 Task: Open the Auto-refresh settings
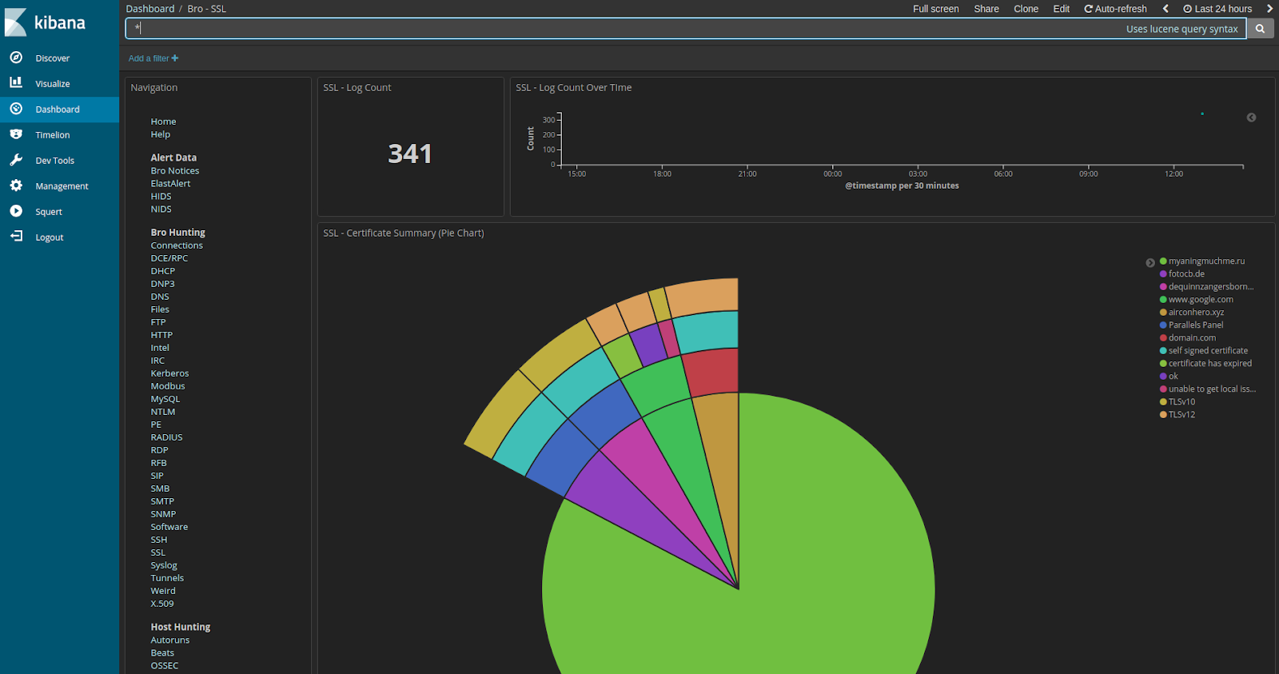[x=1115, y=9]
